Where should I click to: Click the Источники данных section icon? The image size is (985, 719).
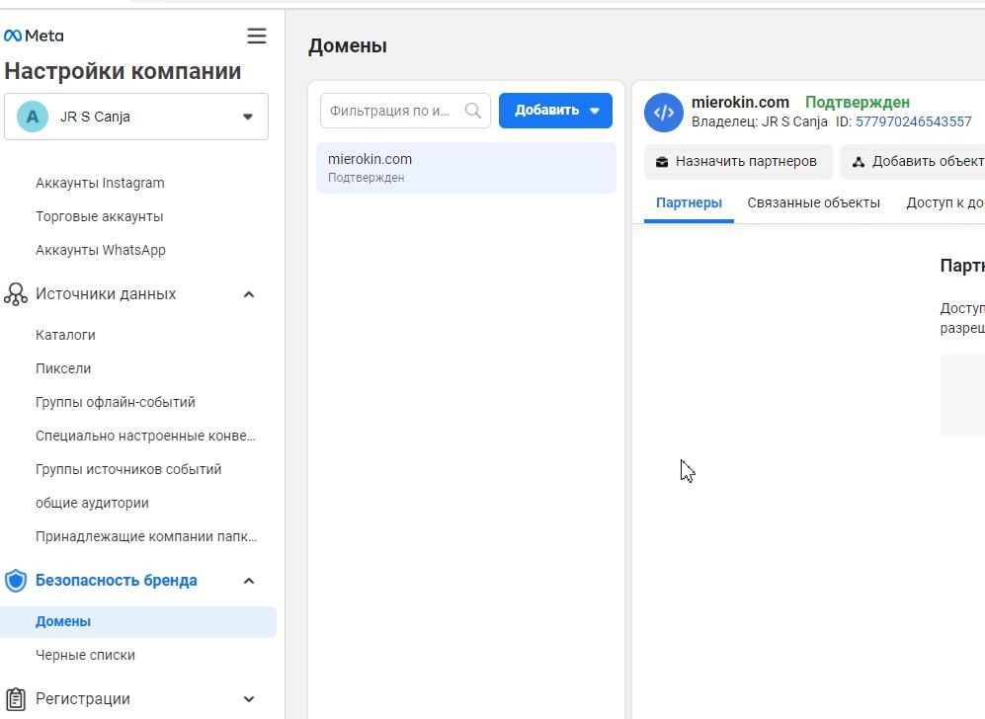coord(16,294)
